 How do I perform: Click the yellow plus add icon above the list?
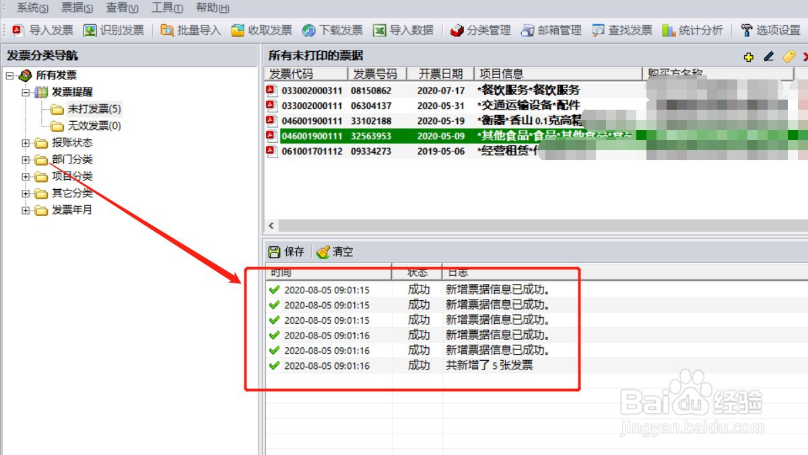click(x=749, y=58)
